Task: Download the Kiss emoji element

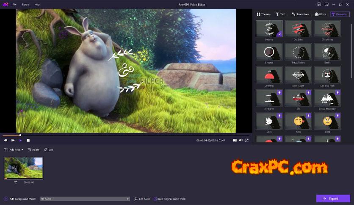Action: pos(308,116)
